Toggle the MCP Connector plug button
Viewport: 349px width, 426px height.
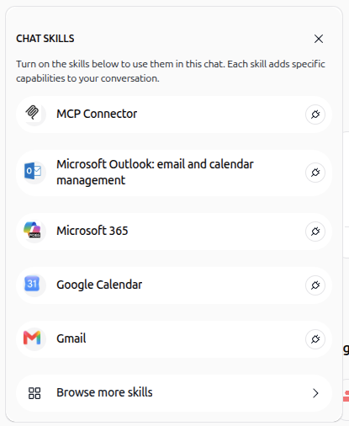pos(315,114)
